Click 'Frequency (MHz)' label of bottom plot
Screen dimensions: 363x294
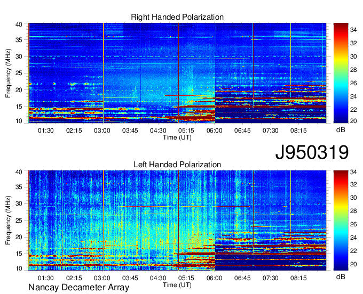point(8,220)
